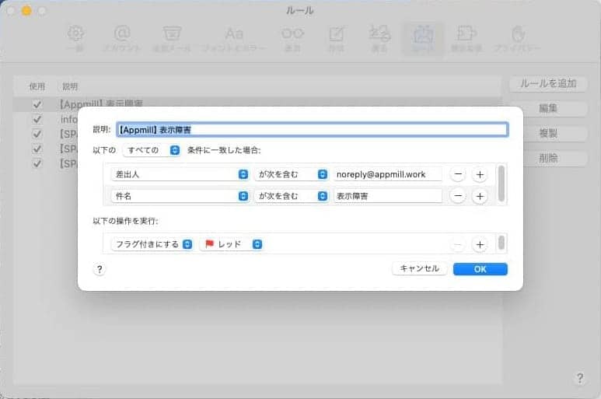Viewport: 601px width, 399px height.
Task: Open help in the Rules window corner
Action: tap(580, 378)
